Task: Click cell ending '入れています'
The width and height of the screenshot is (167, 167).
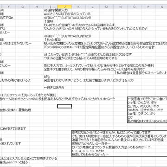Action: [10, 143]
